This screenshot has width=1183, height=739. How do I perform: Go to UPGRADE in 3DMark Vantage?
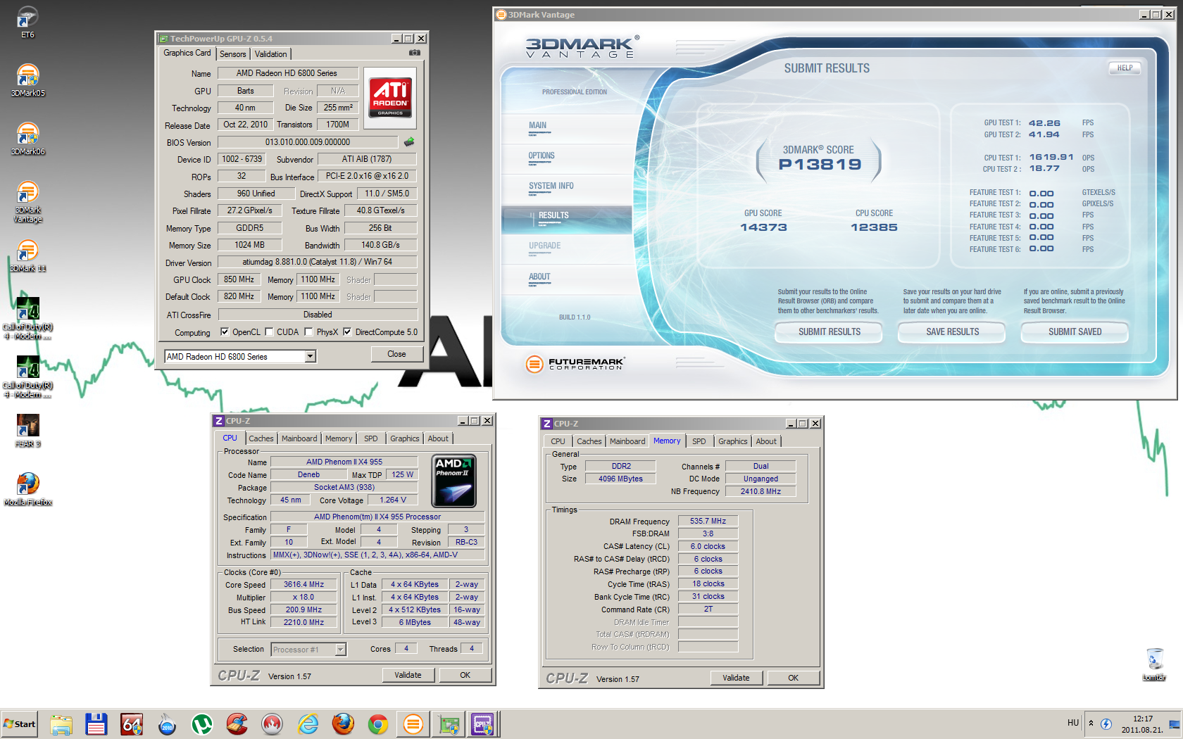pos(545,246)
